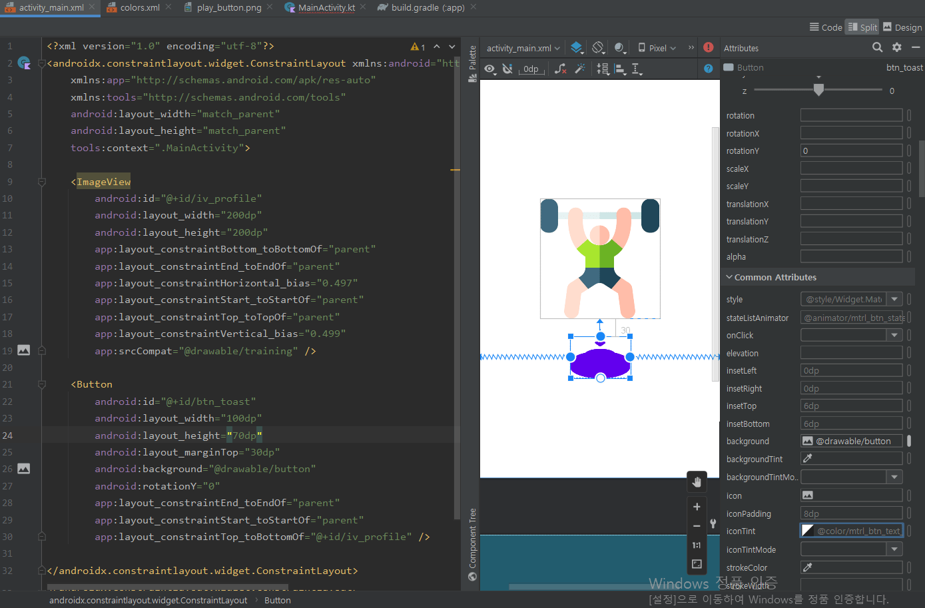Open the MainActivity.kt tab

324,7
